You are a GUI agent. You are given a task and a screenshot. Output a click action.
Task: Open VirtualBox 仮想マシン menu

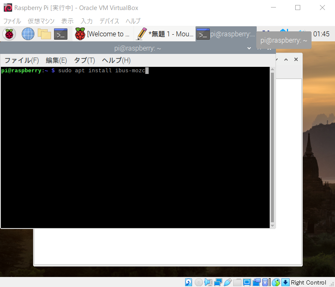coord(41,21)
